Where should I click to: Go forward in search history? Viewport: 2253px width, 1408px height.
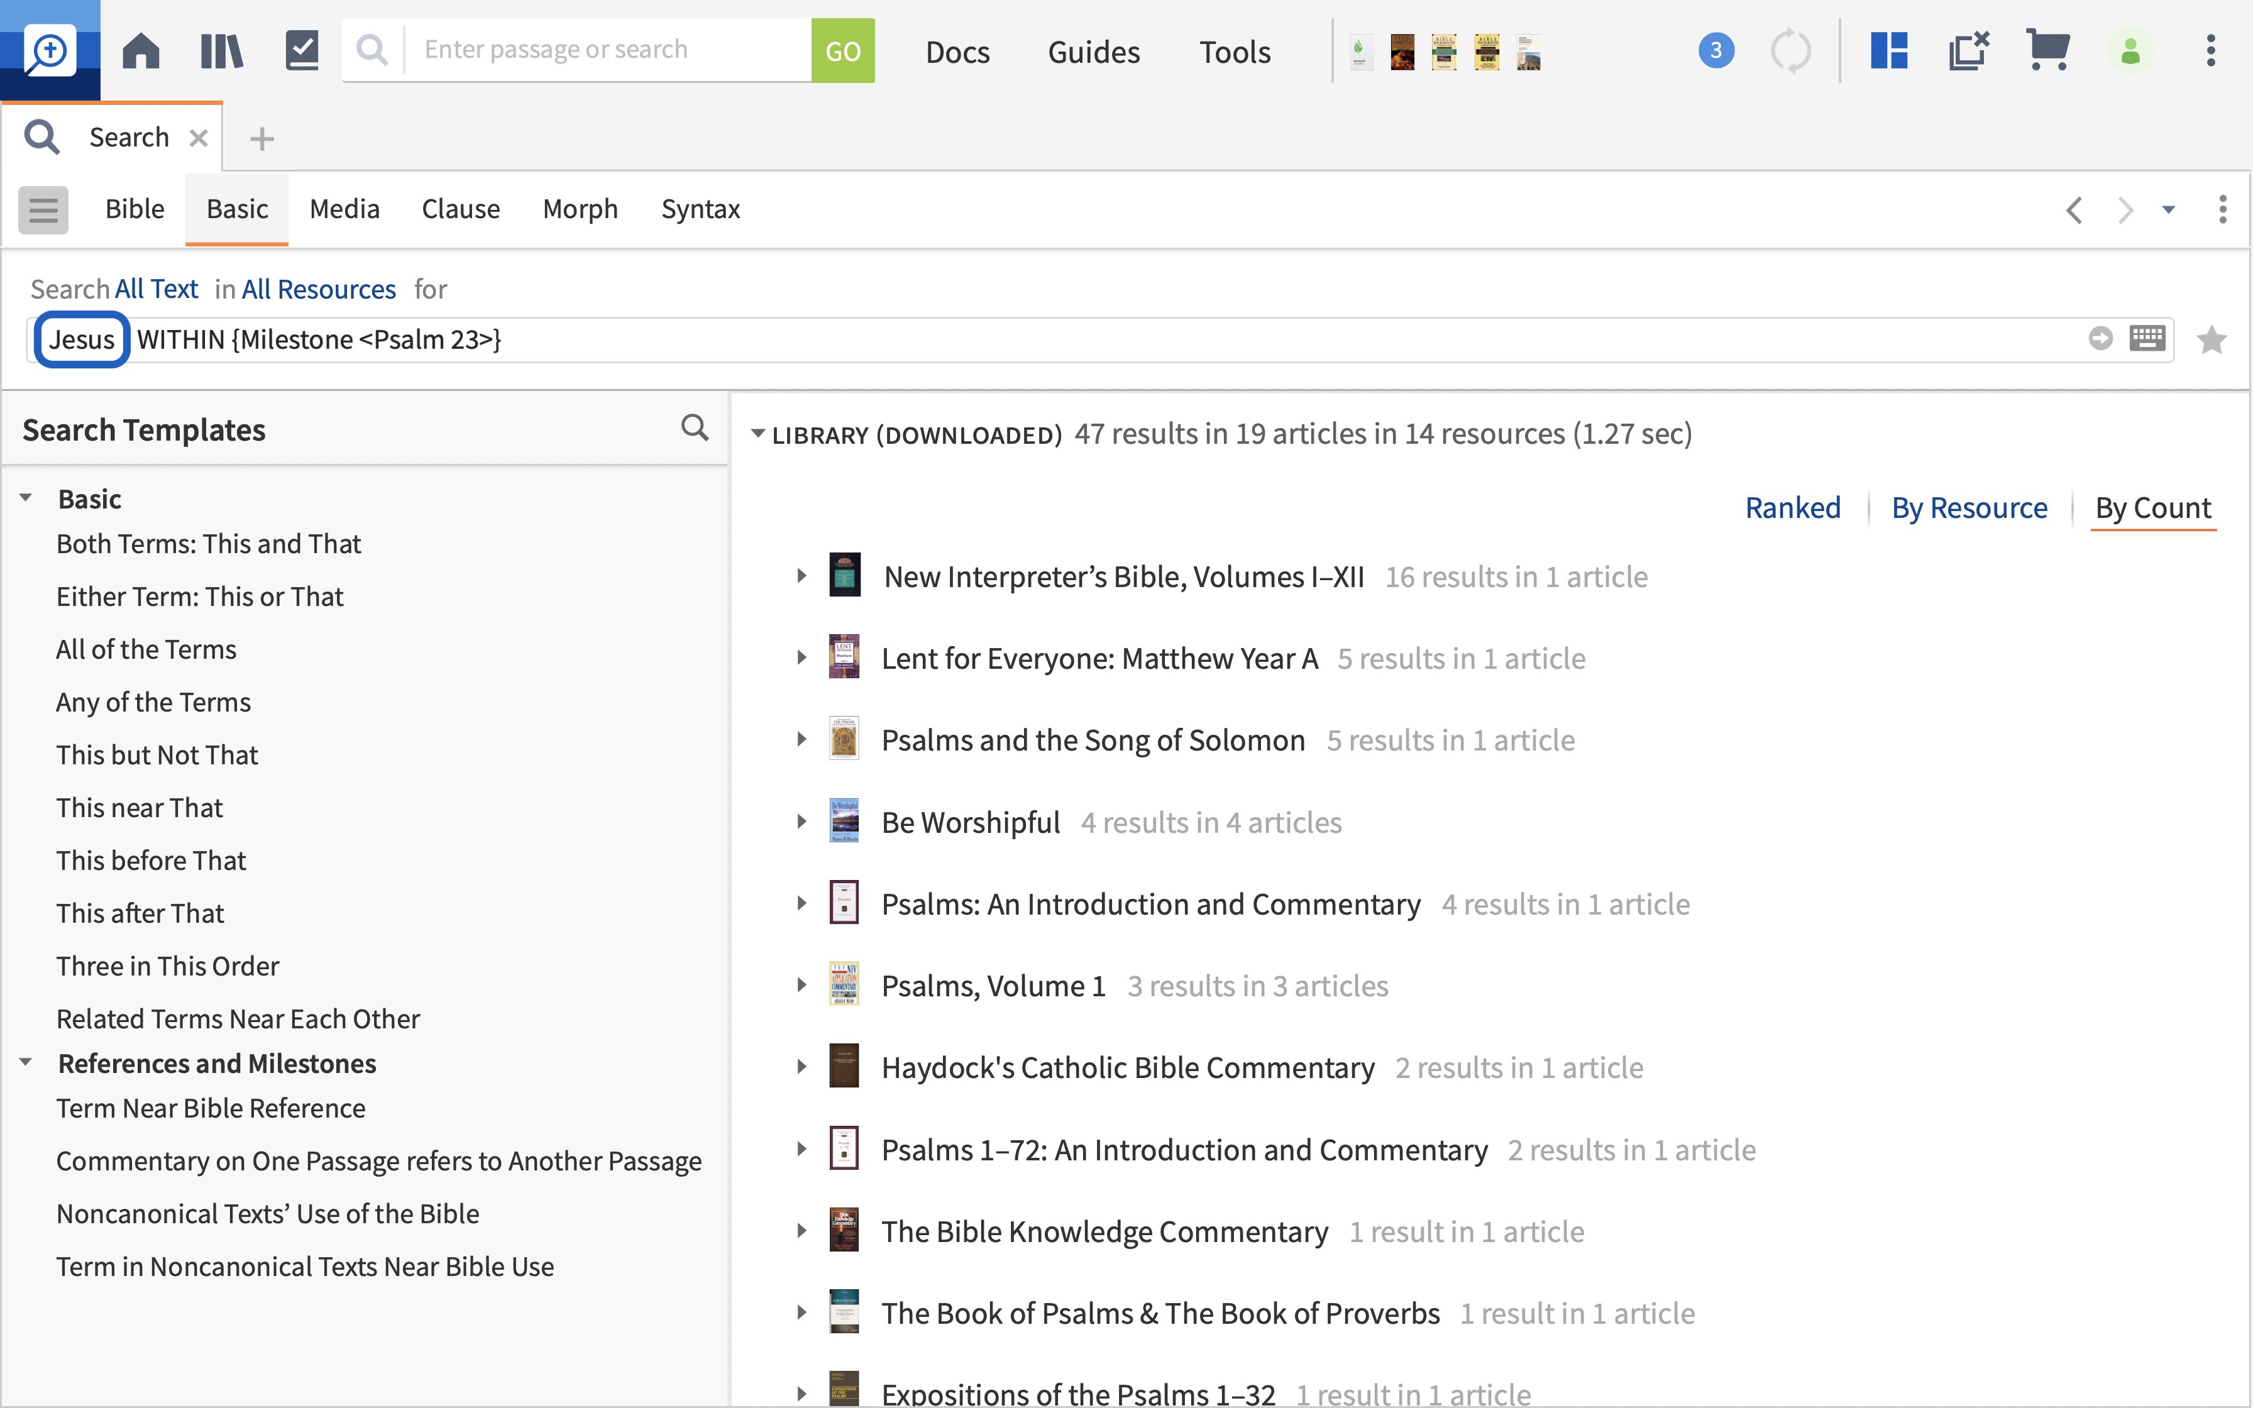click(x=2125, y=209)
